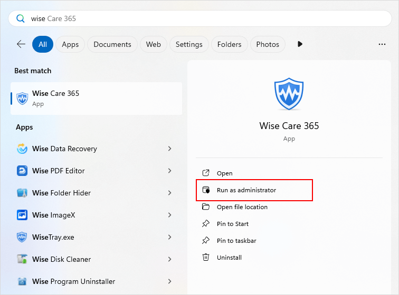
Task: Switch to the Web filter tab
Action: [154, 44]
